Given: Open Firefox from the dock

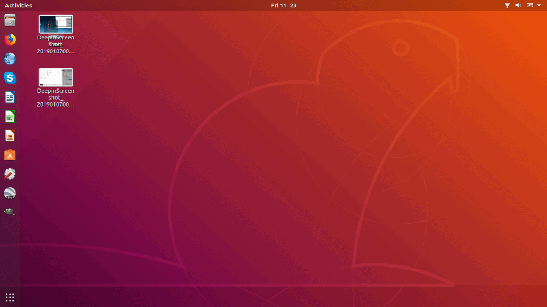Looking at the screenshot, I should [x=10, y=39].
